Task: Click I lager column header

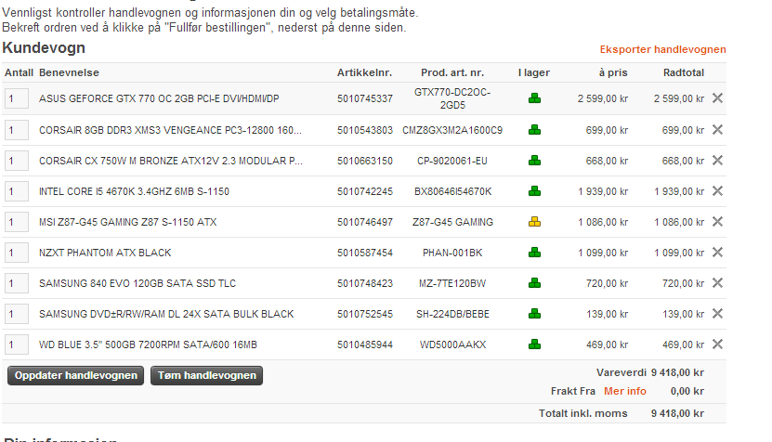Action: tap(533, 72)
